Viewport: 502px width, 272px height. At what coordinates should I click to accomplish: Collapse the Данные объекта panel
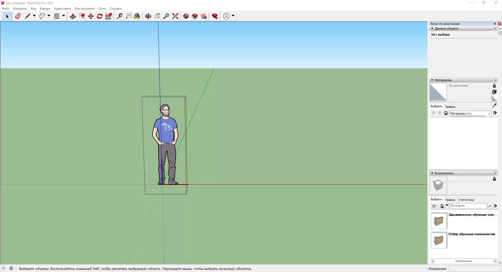[432, 29]
